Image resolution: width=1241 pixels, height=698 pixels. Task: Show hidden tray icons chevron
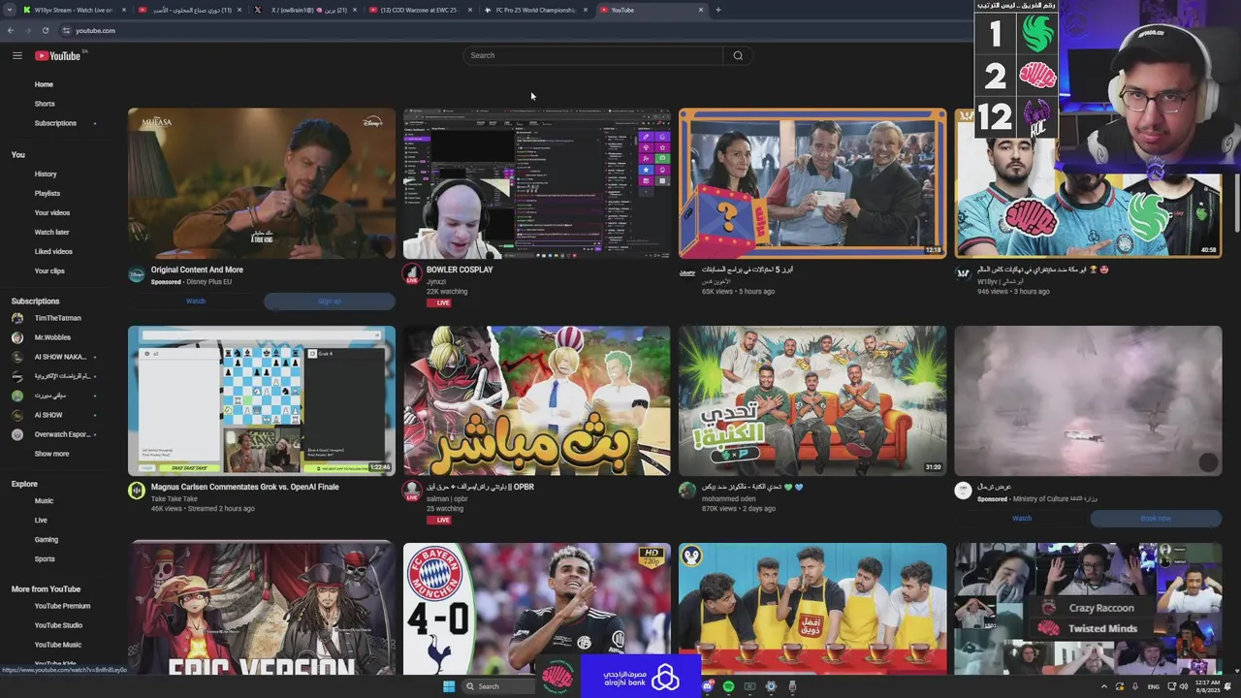click(x=1103, y=686)
